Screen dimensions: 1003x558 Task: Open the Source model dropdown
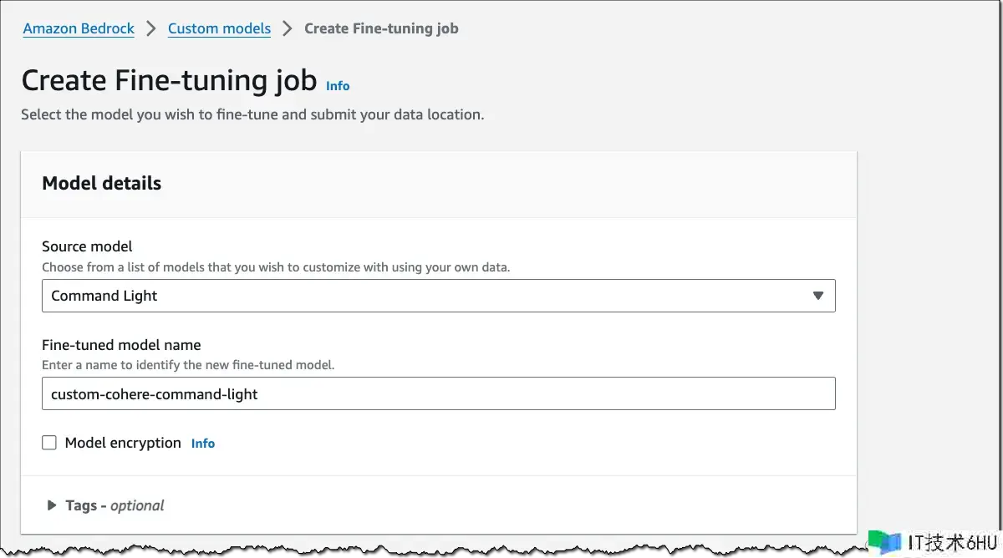coord(438,296)
